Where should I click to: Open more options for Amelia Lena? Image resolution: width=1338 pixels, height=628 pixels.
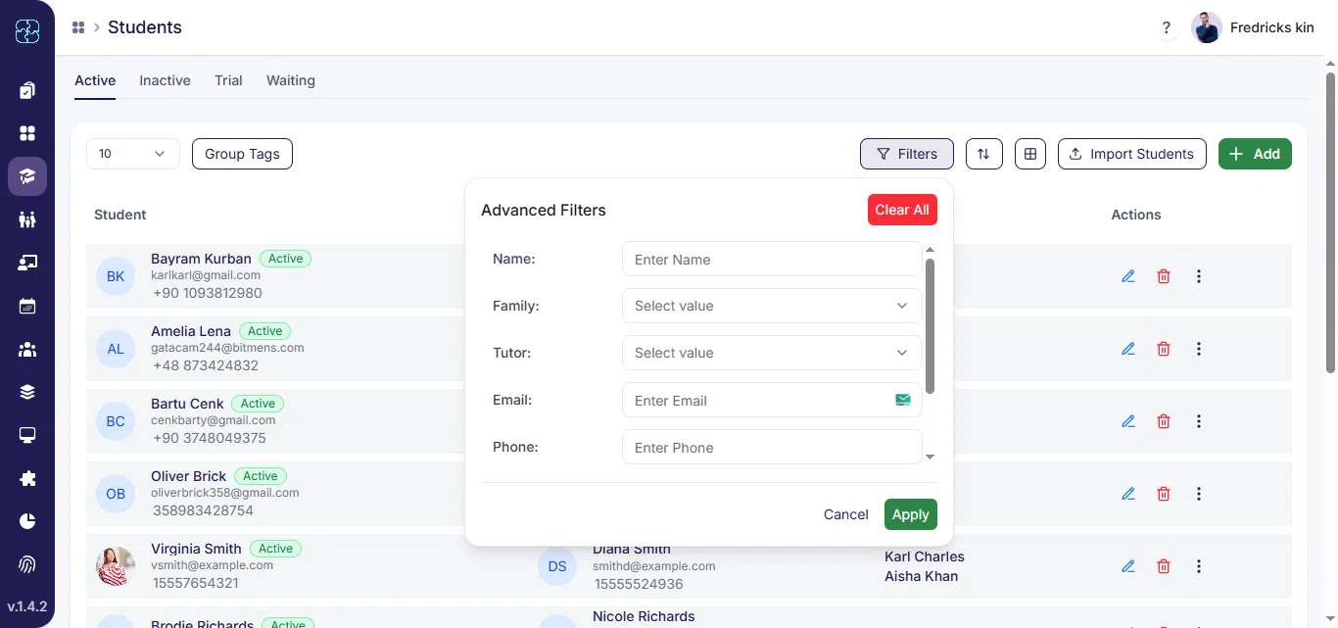point(1199,349)
